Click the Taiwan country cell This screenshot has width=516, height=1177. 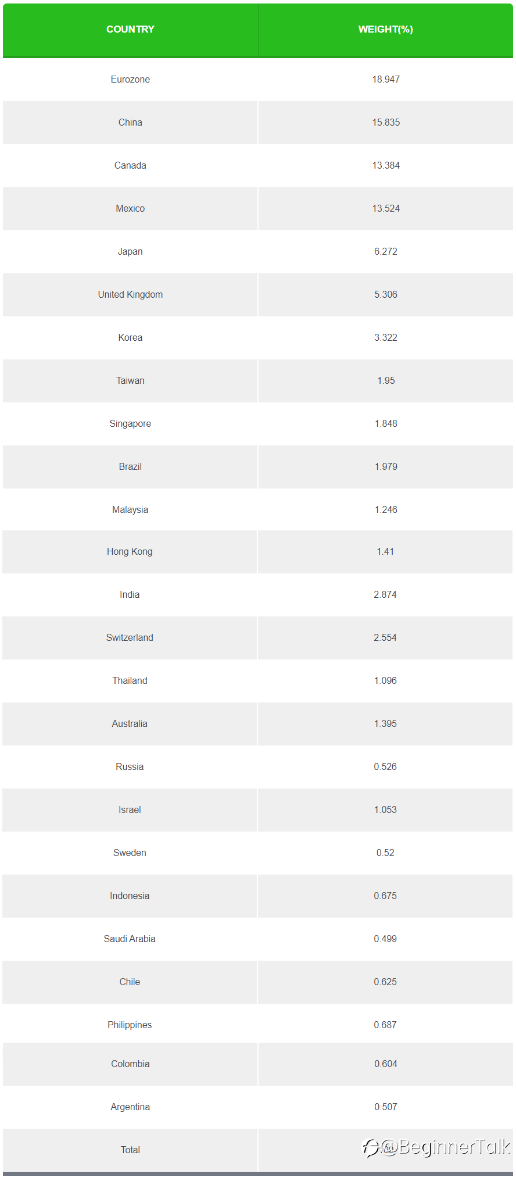click(x=130, y=380)
